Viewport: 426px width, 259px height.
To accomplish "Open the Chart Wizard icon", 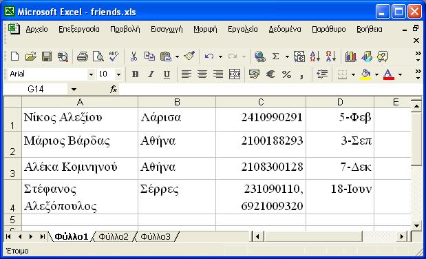I will (x=351, y=56).
